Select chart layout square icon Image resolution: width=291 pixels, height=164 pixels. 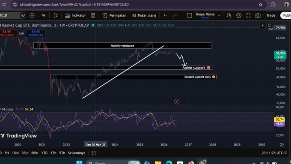(x=189, y=15)
